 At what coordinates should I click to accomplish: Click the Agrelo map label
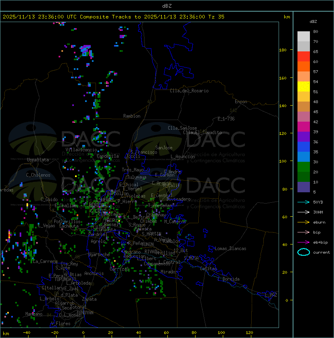point(98,241)
